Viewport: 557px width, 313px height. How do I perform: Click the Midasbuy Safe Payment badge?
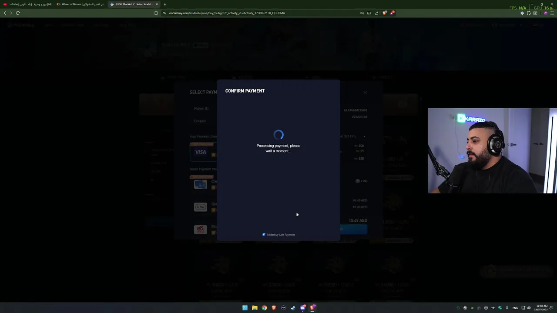[x=278, y=235]
